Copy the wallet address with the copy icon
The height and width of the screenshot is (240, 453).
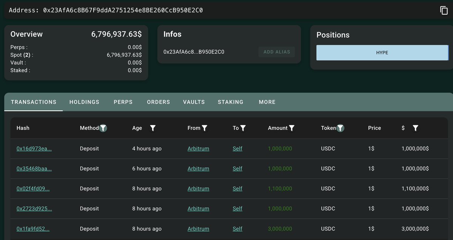point(444,11)
